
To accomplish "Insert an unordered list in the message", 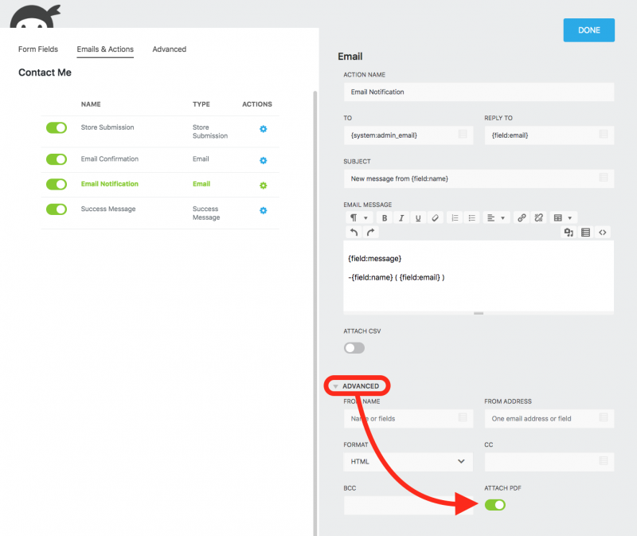I will click(x=471, y=218).
